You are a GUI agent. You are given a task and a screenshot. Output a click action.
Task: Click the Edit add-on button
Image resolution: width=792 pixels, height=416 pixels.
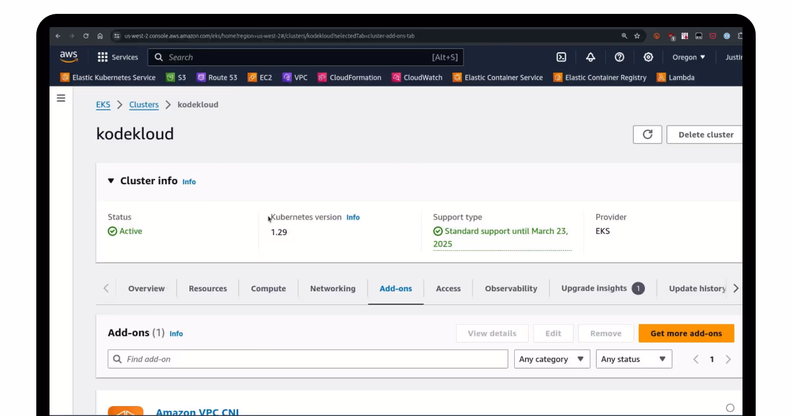pyautogui.click(x=553, y=333)
